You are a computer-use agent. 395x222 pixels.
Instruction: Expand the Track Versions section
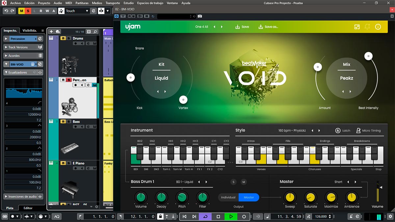click(x=6, y=47)
